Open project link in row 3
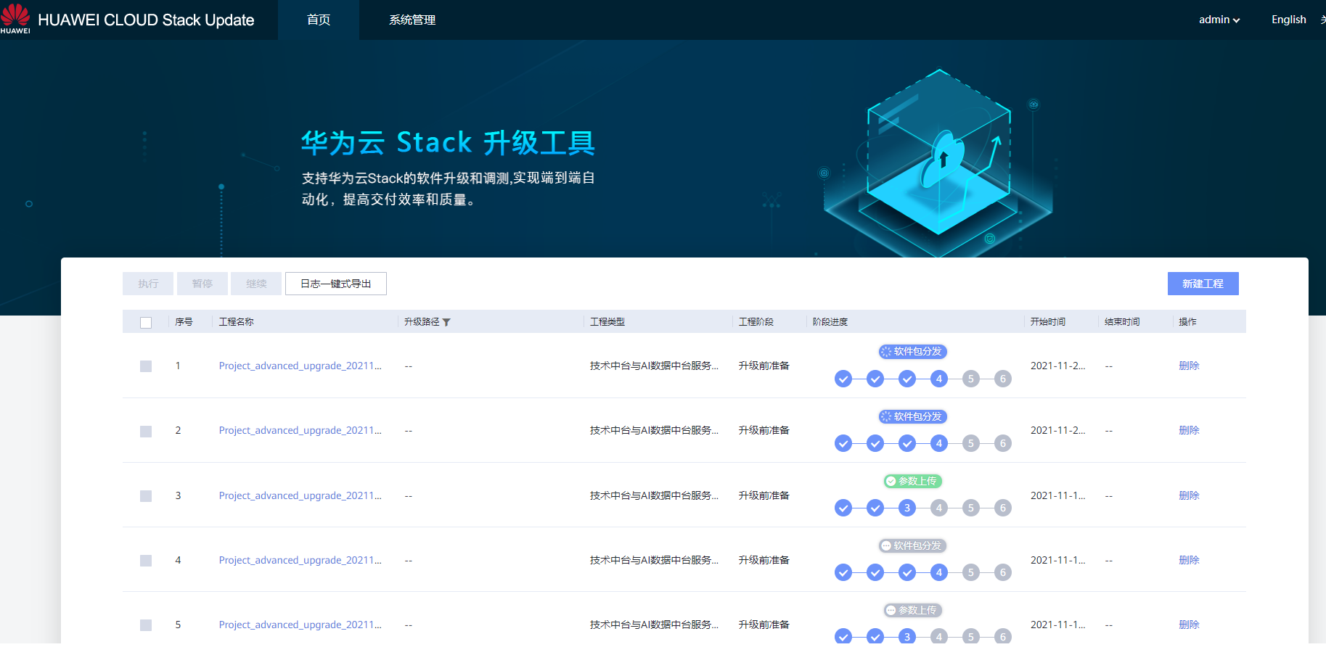This screenshot has height=655, width=1326. point(300,495)
